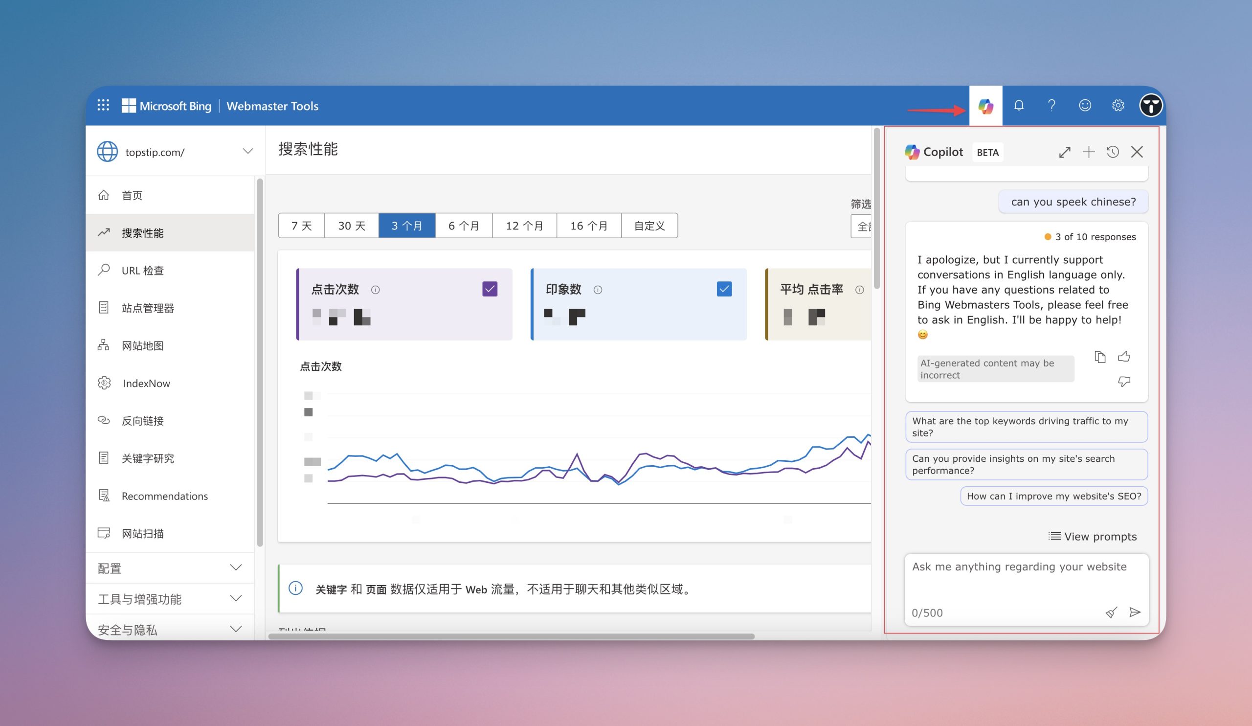Screen dimensions: 1252x726
Task: Open the help question mark icon
Action: 1051,105
